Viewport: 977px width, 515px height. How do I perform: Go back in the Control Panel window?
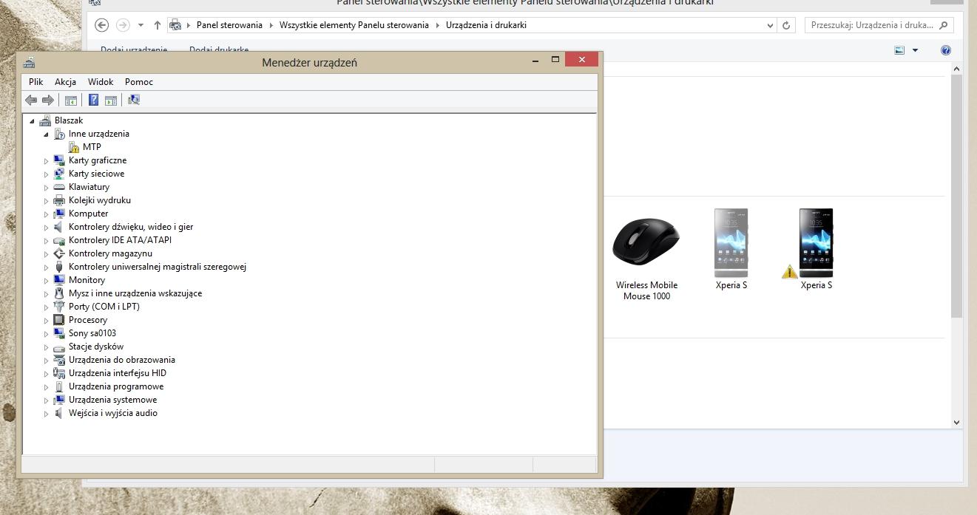point(102,25)
